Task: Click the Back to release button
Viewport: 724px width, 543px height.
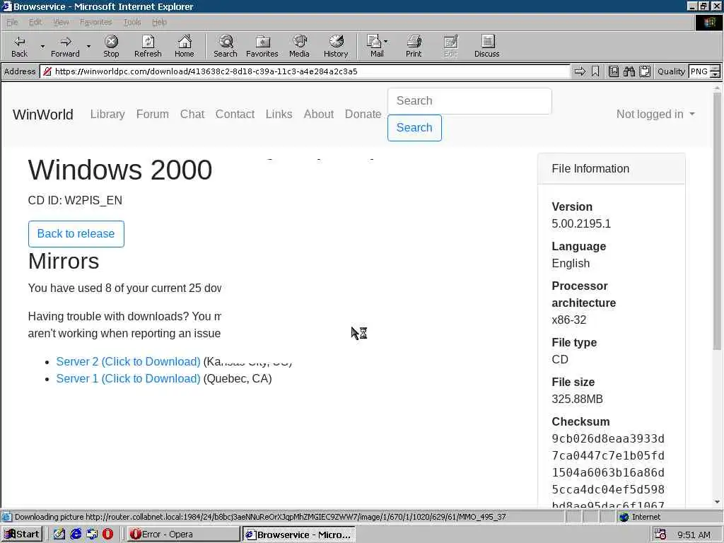Action: coord(76,233)
